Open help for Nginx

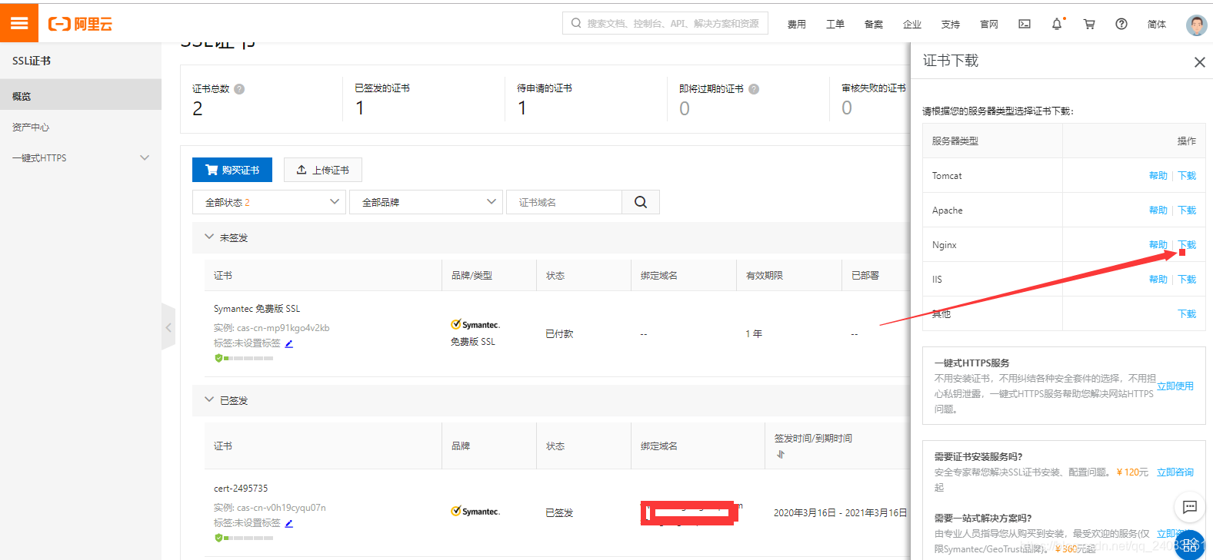(x=1158, y=245)
